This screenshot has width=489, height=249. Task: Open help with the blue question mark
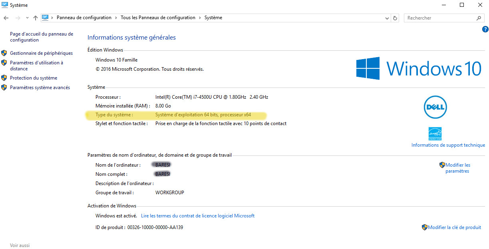[x=485, y=29]
